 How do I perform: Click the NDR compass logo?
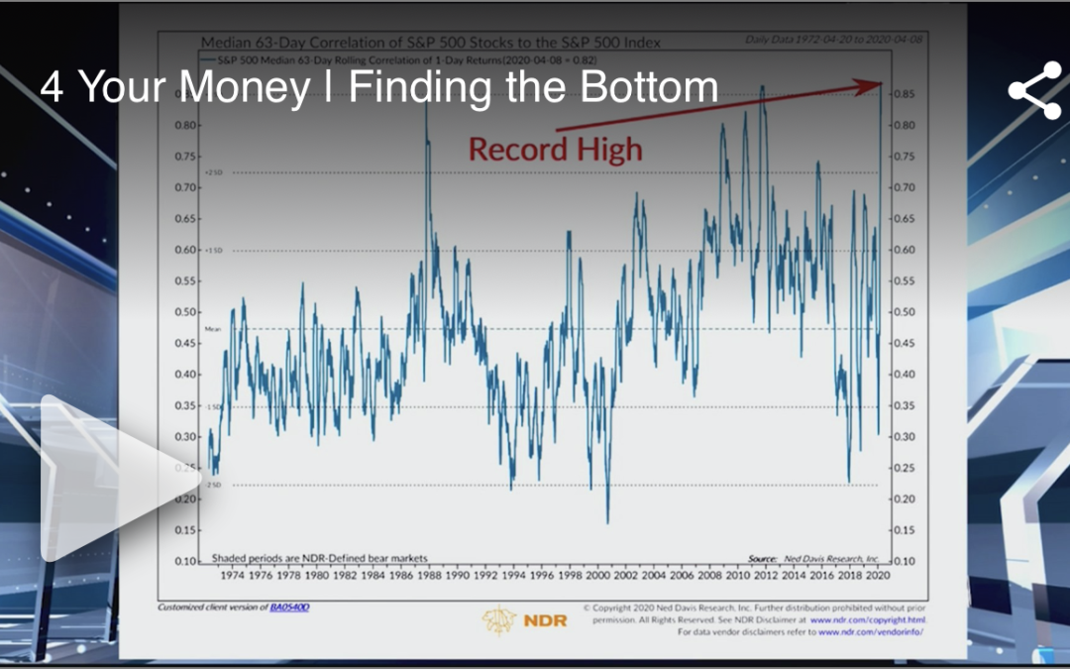click(499, 620)
